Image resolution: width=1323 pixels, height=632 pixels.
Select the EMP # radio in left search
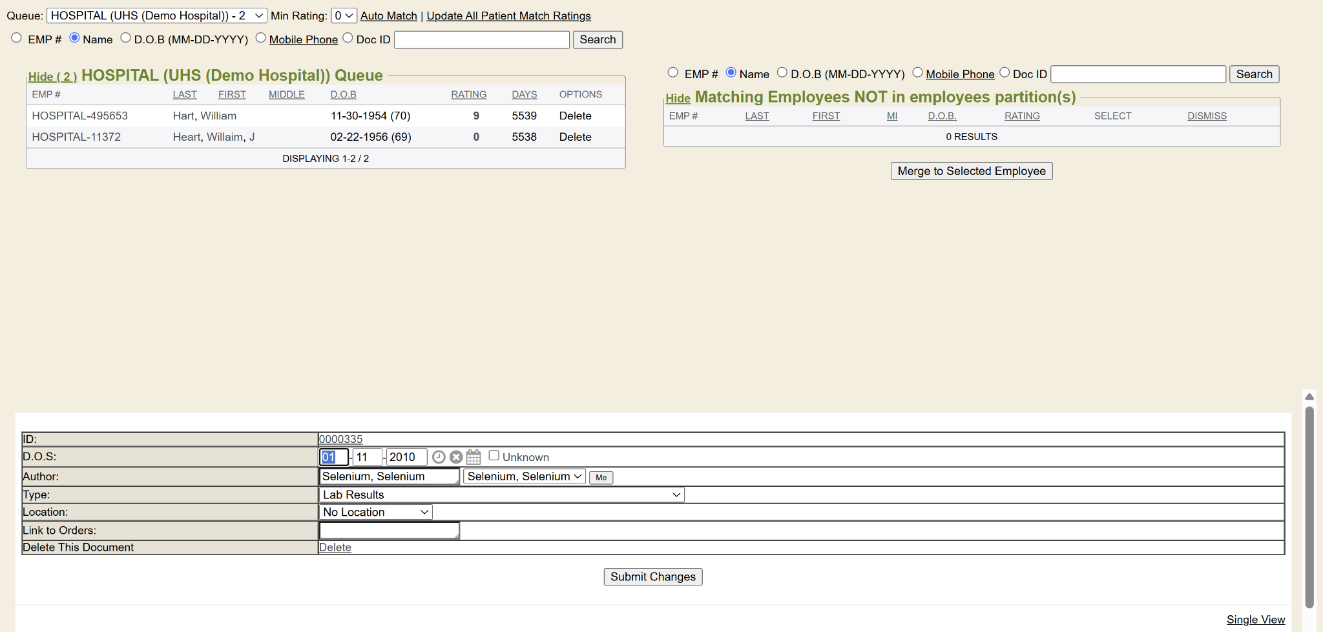pyautogui.click(x=17, y=38)
